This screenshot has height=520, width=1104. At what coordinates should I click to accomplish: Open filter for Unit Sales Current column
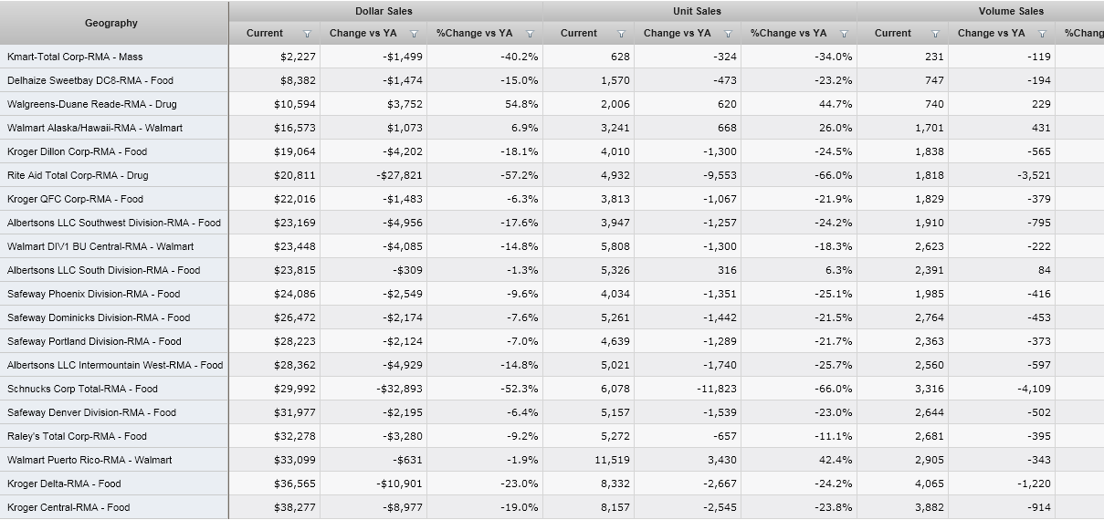click(621, 34)
